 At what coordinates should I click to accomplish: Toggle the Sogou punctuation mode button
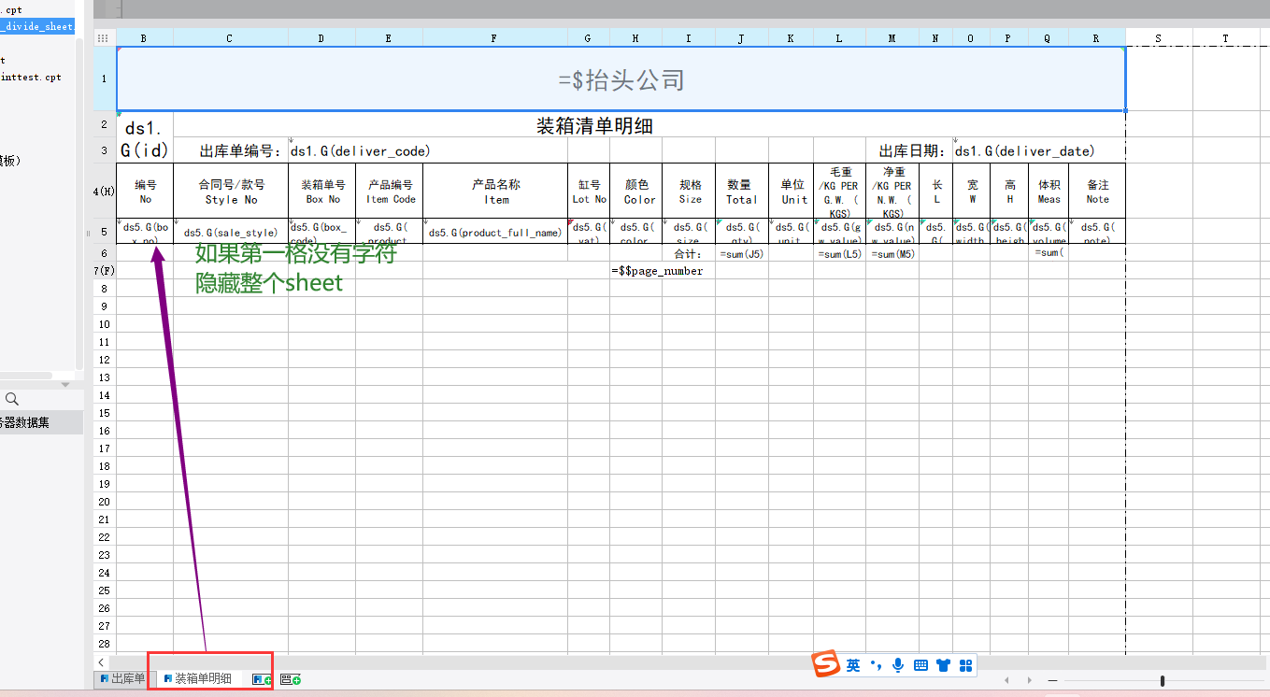[876, 665]
